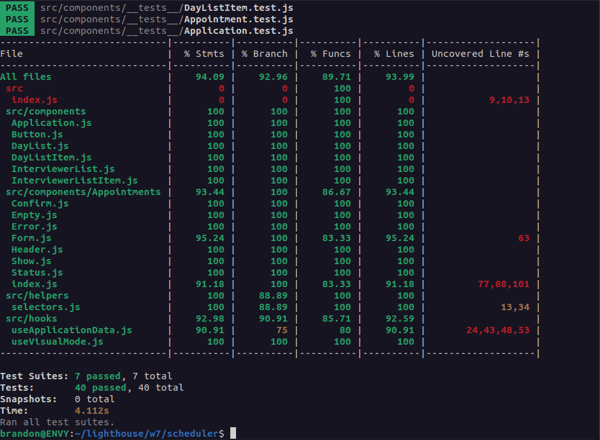This screenshot has width=600, height=440.
Task: Click the Snapshots '0 total' value
Action: [x=95, y=399]
